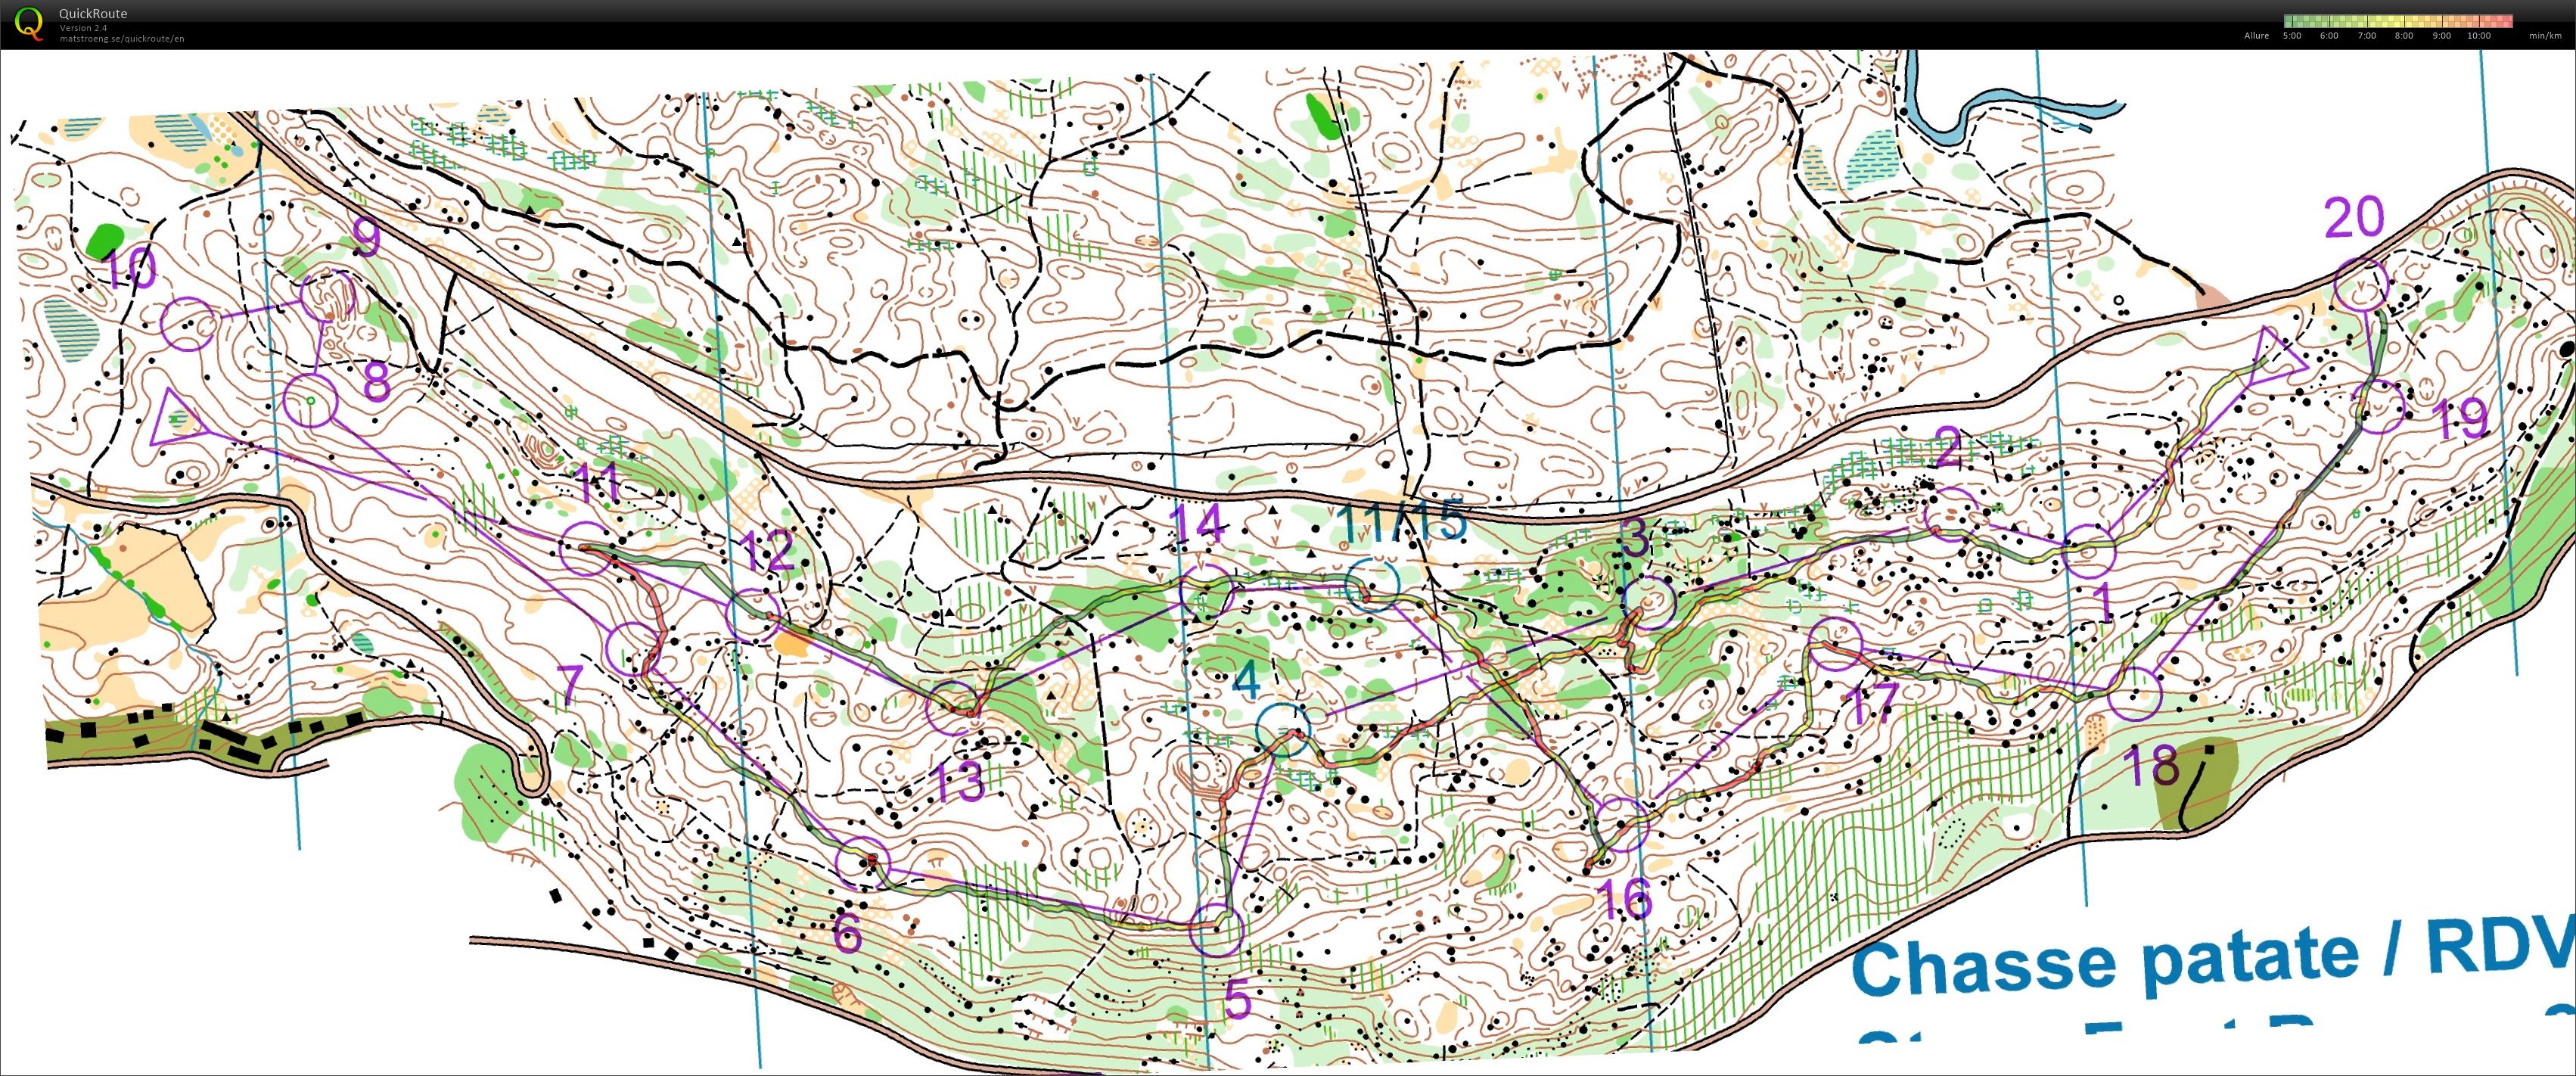Image resolution: width=2576 pixels, height=1076 pixels.
Task: Click the 7:00 pace legend value
Action: coord(2366,36)
